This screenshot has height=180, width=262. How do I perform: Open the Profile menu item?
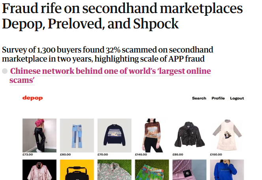218,98
